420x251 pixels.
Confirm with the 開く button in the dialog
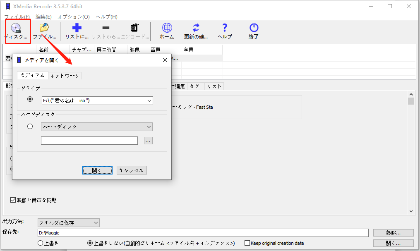click(97, 170)
